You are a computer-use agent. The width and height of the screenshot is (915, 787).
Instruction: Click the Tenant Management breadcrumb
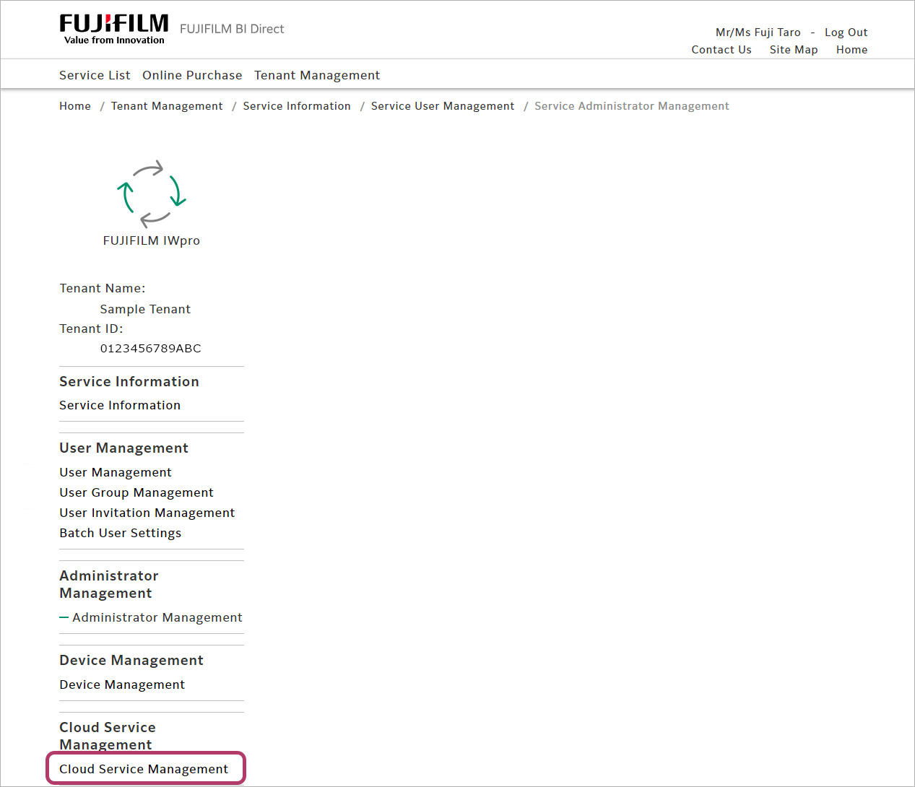[167, 106]
